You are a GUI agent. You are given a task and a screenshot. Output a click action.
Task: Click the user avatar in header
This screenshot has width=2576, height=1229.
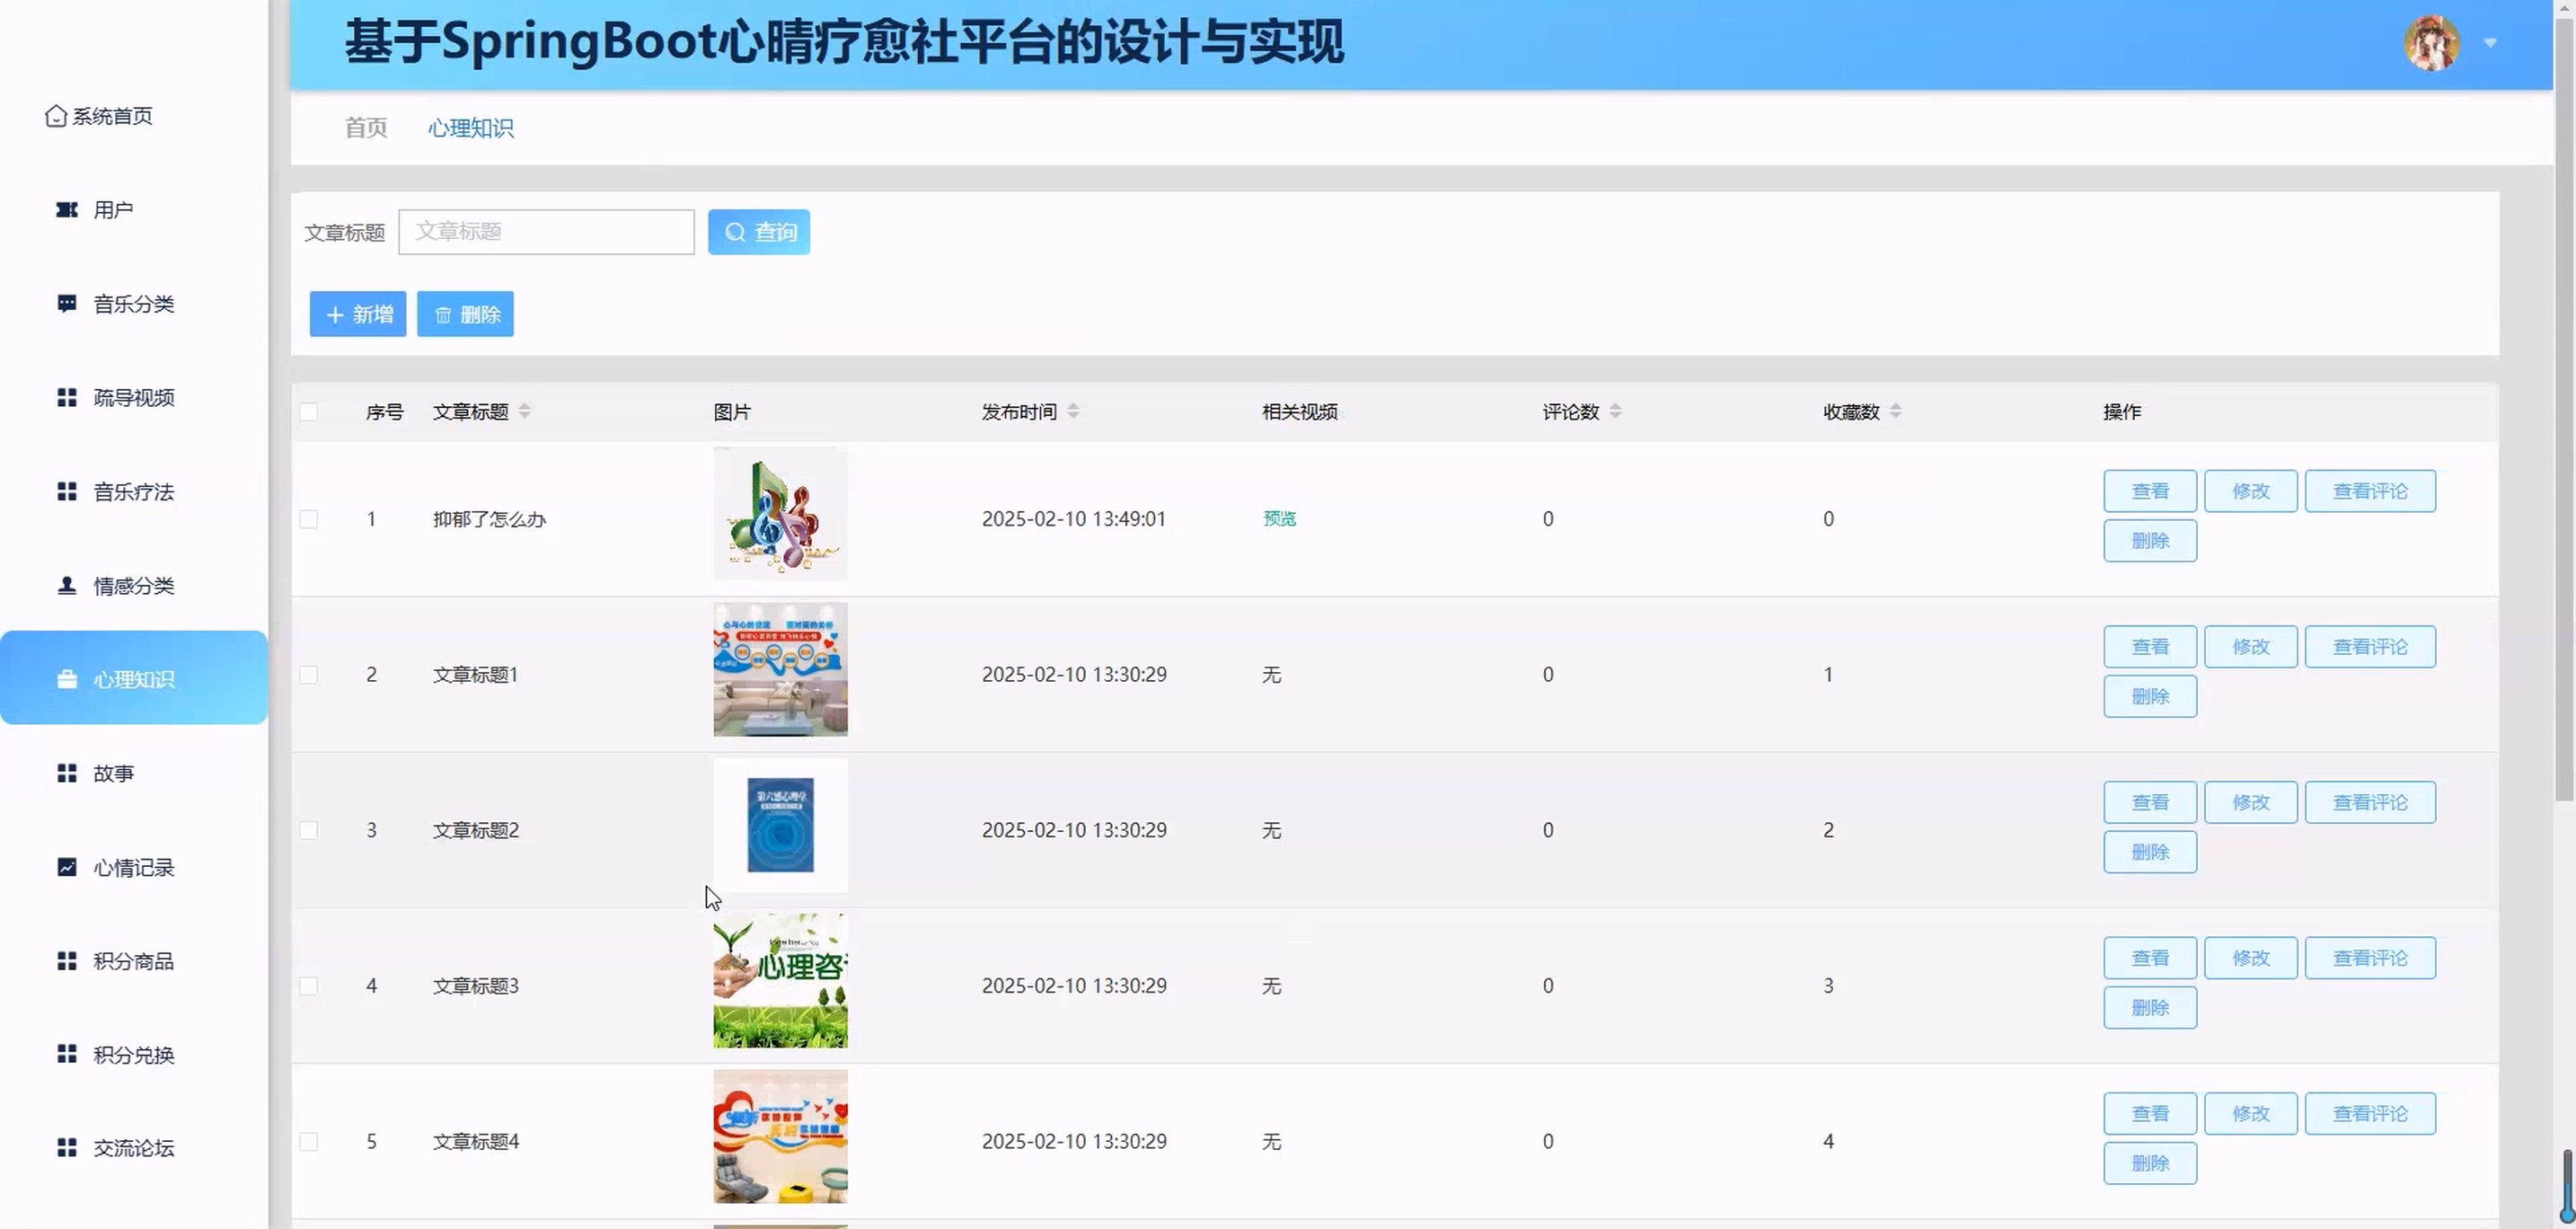tap(2431, 43)
